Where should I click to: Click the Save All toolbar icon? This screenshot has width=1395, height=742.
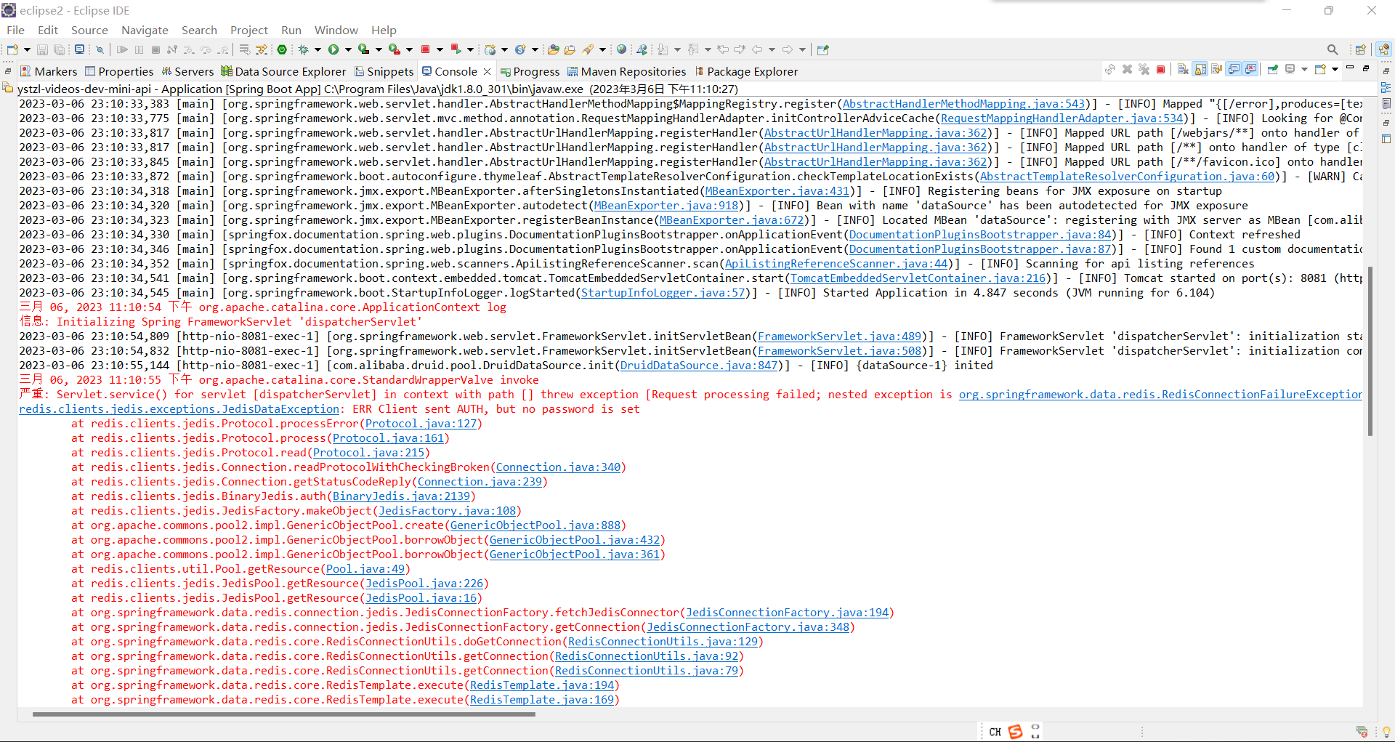(59, 49)
